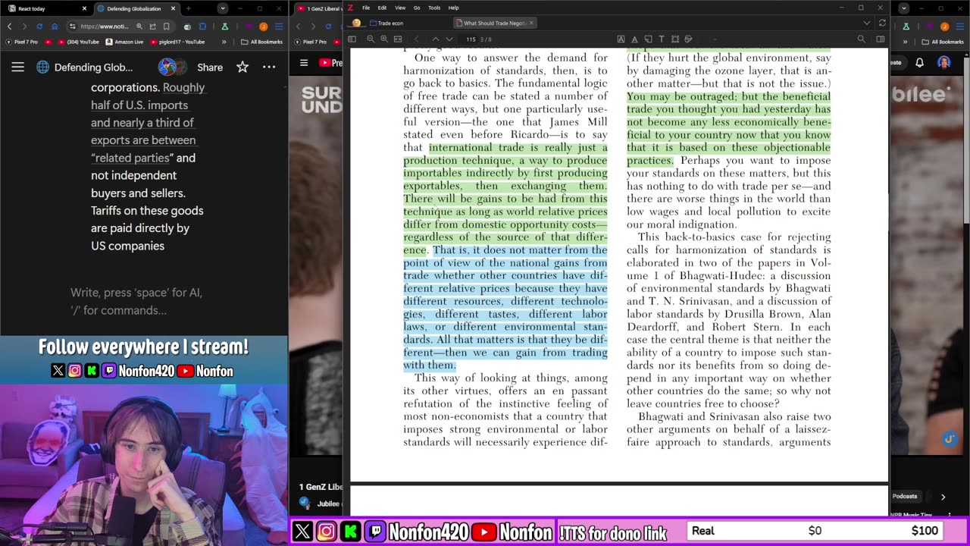The height and width of the screenshot is (546, 970).
Task: Select the underline text annotation tool
Action: (634, 39)
